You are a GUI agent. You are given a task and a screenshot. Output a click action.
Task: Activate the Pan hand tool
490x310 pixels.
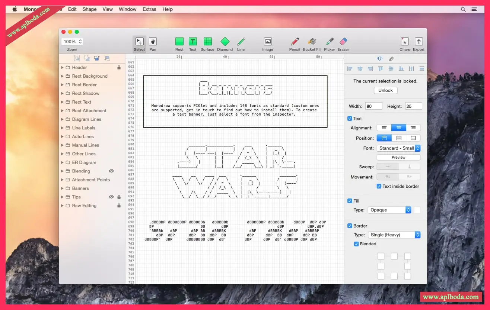(153, 42)
